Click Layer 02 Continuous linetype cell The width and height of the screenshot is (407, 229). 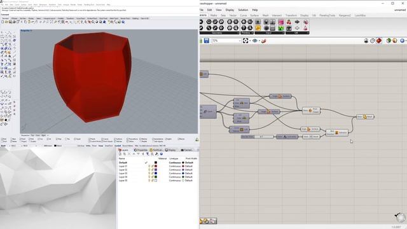click(175, 170)
